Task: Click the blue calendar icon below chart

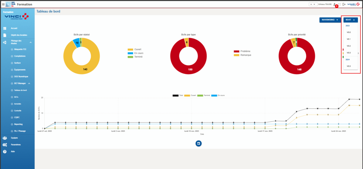Action: pyautogui.click(x=199, y=143)
